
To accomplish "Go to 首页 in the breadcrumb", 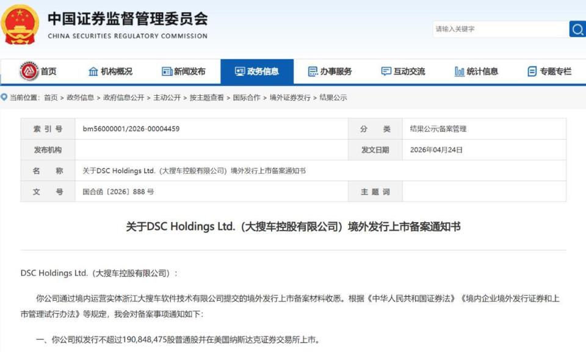I will [x=51, y=98].
